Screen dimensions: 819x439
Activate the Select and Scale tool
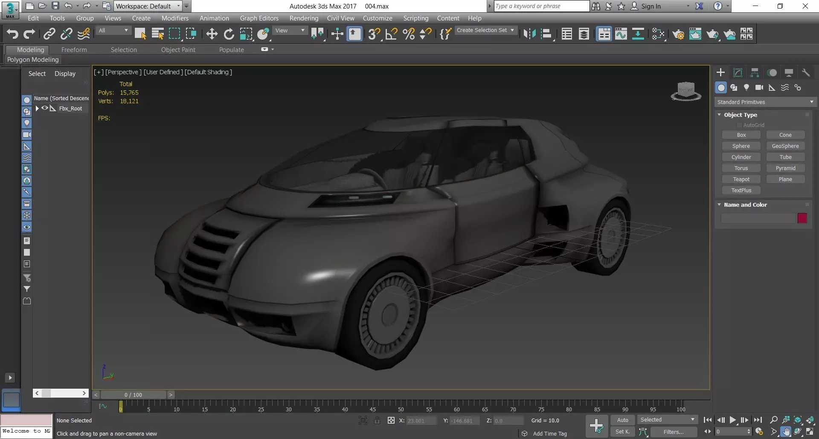pyautogui.click(x=246, y=34)
